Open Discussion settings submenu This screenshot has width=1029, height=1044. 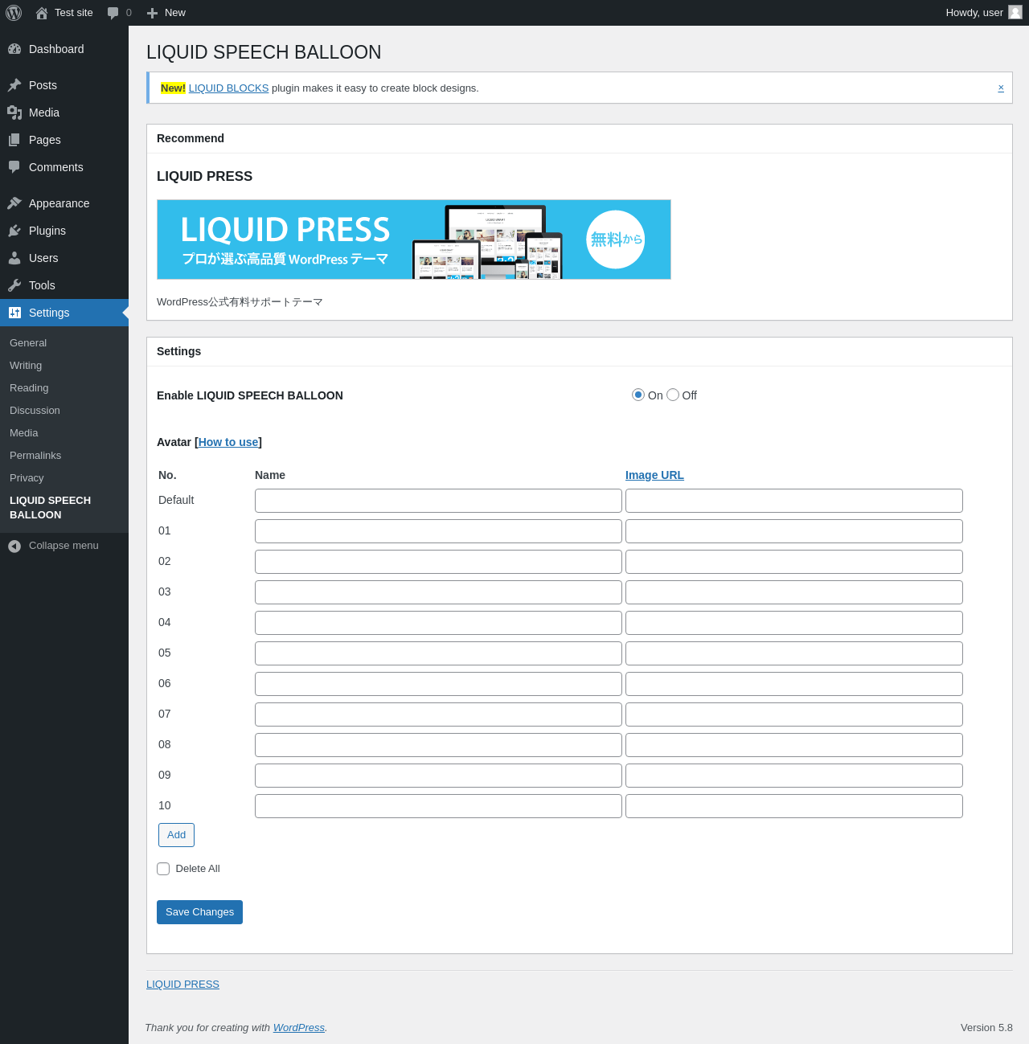(x=35, y=411)
